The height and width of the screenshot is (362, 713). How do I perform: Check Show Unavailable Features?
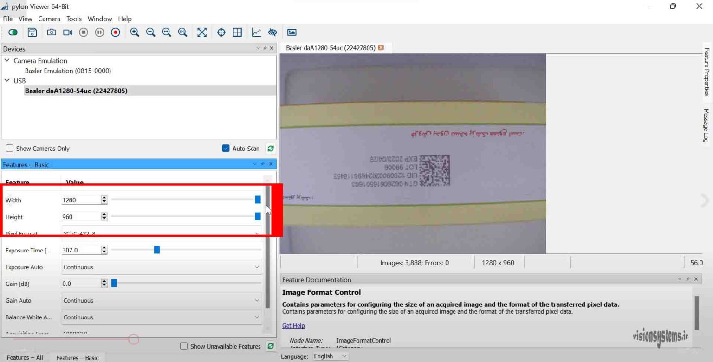point(184,346)
